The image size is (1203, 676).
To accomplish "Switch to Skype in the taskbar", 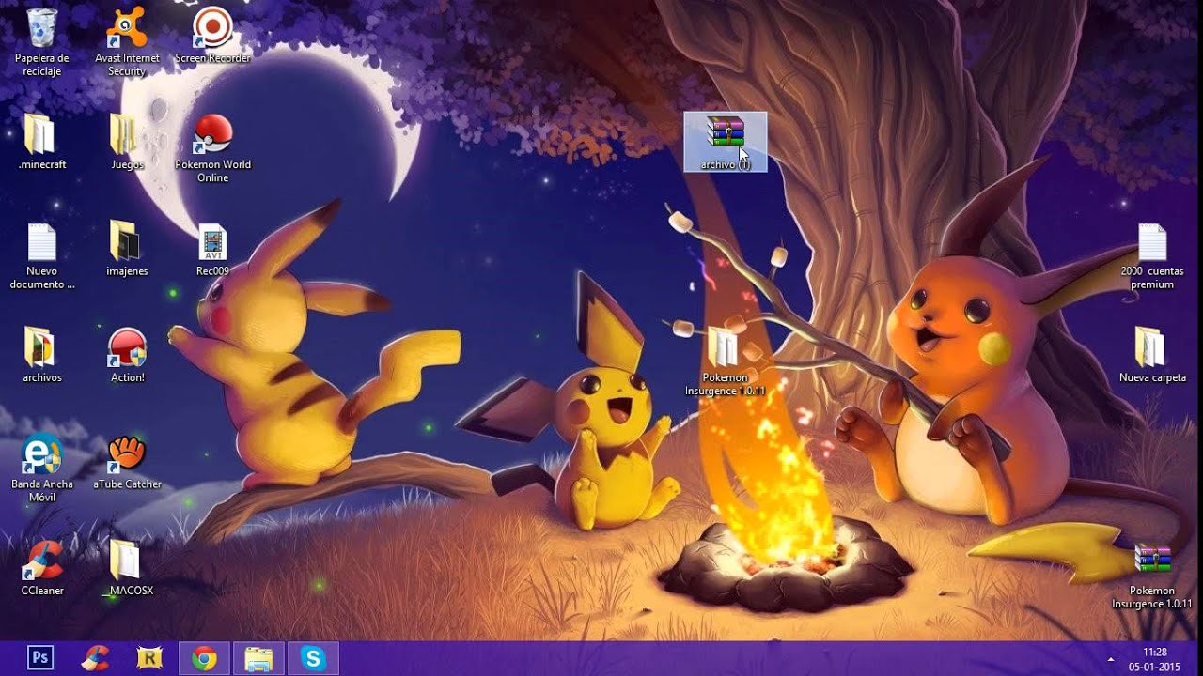I will pyautogui.click(x=313, y=658).
